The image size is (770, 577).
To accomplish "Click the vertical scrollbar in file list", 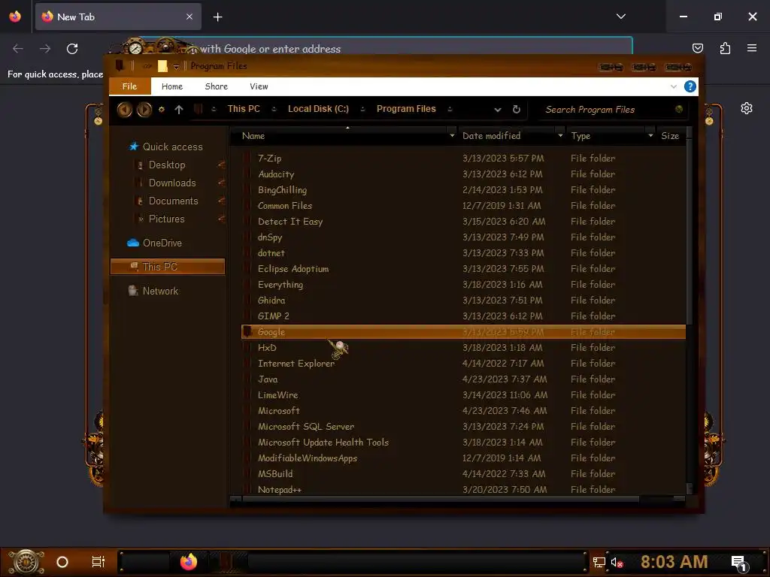I will click(x=689, y=231).
